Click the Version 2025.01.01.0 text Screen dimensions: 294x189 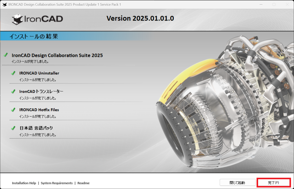[140, 19]
